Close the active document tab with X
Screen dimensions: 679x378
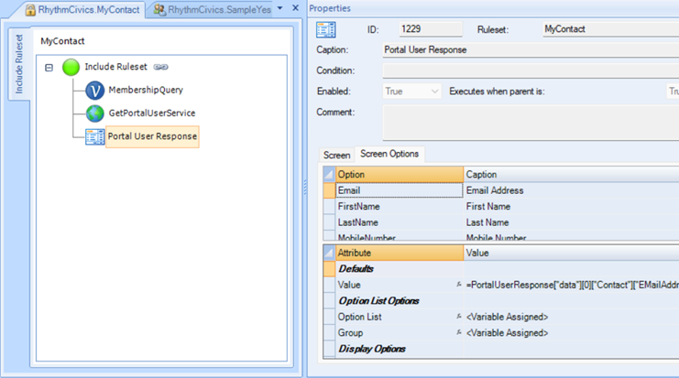(x=295, y=8)
